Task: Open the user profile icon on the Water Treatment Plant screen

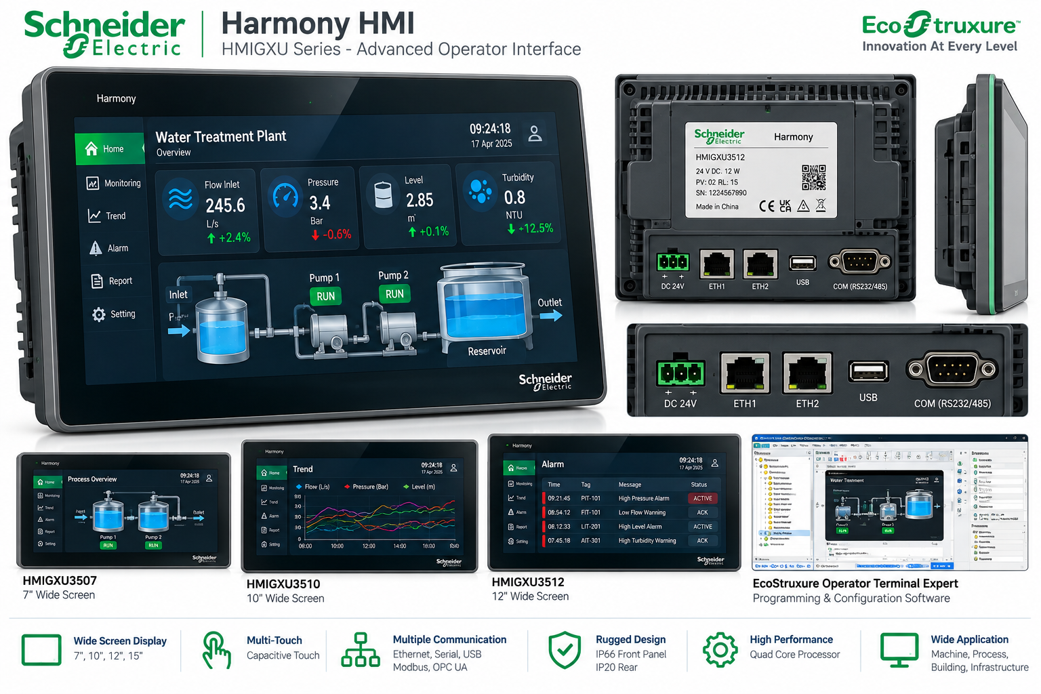Action: tap(535, 134)
